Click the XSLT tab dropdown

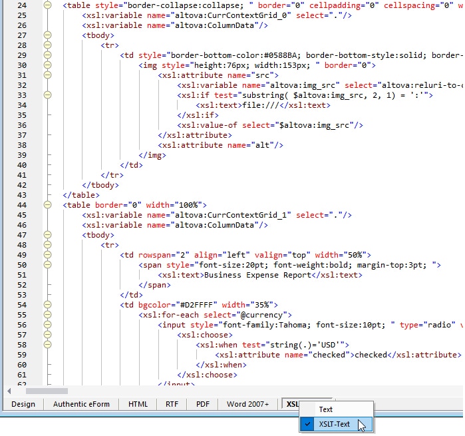click(x=291, y=404)
